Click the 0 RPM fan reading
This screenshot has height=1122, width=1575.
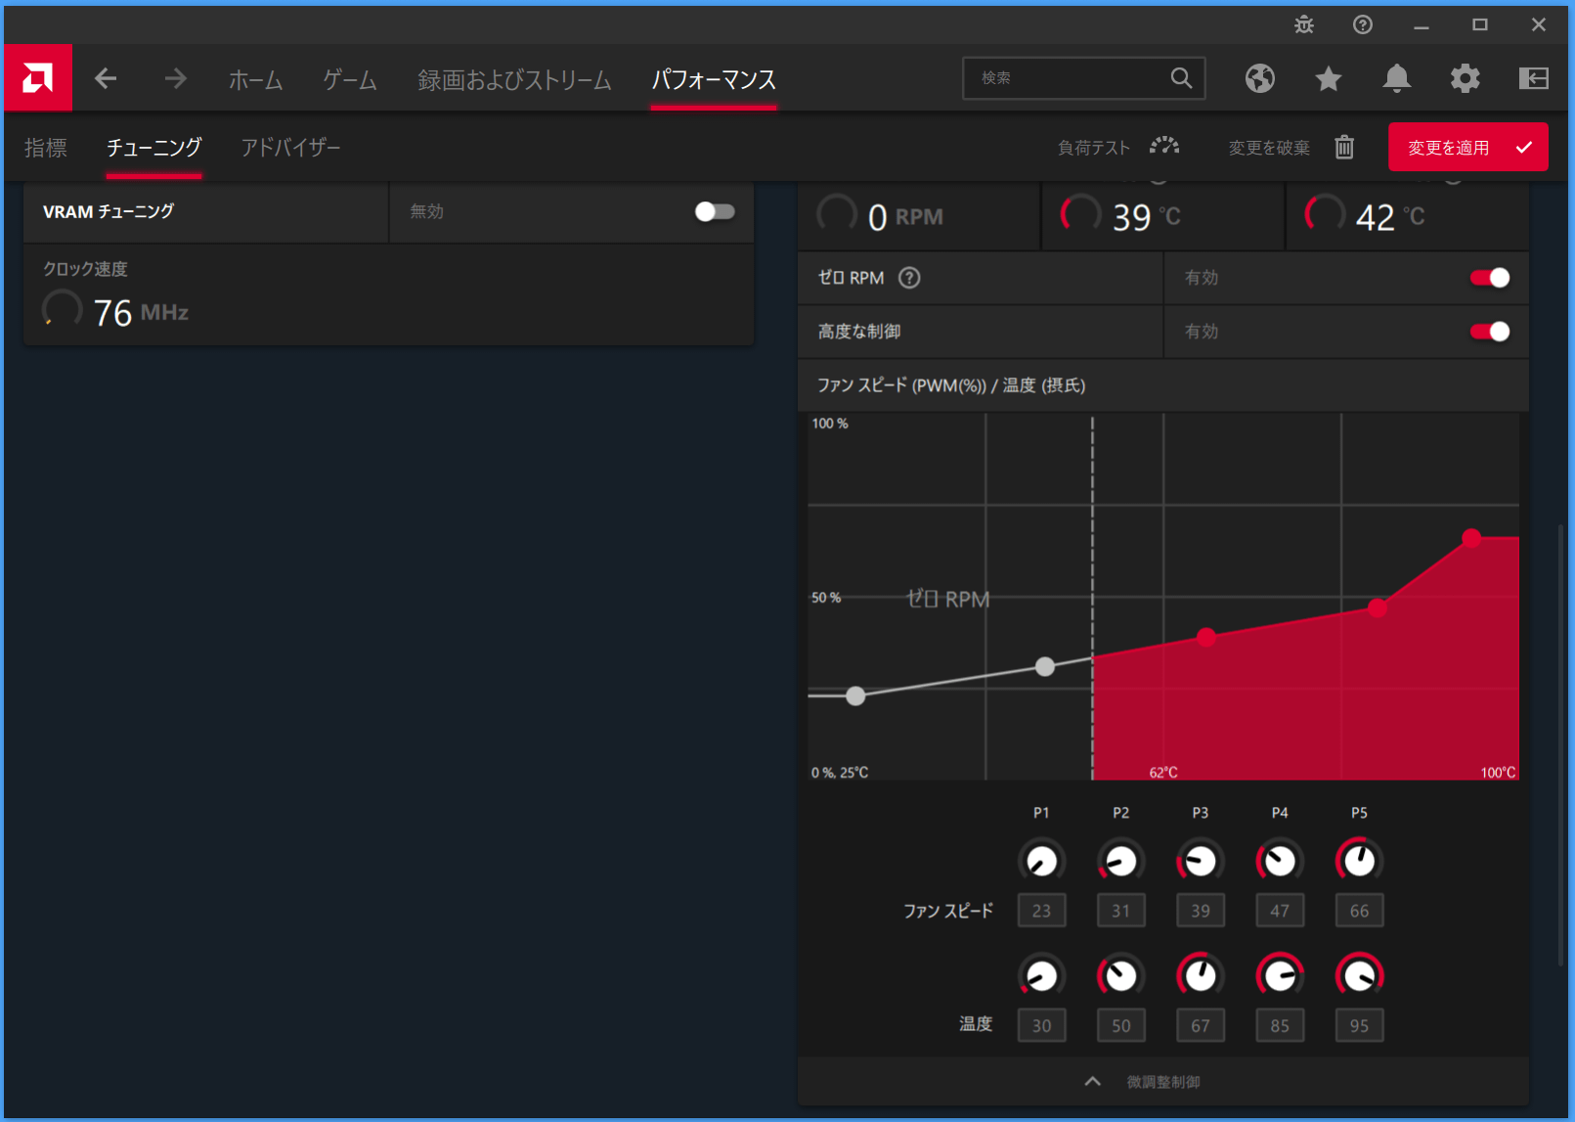point(905,217)
